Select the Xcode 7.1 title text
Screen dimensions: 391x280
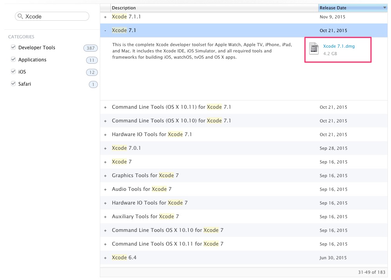124,30
